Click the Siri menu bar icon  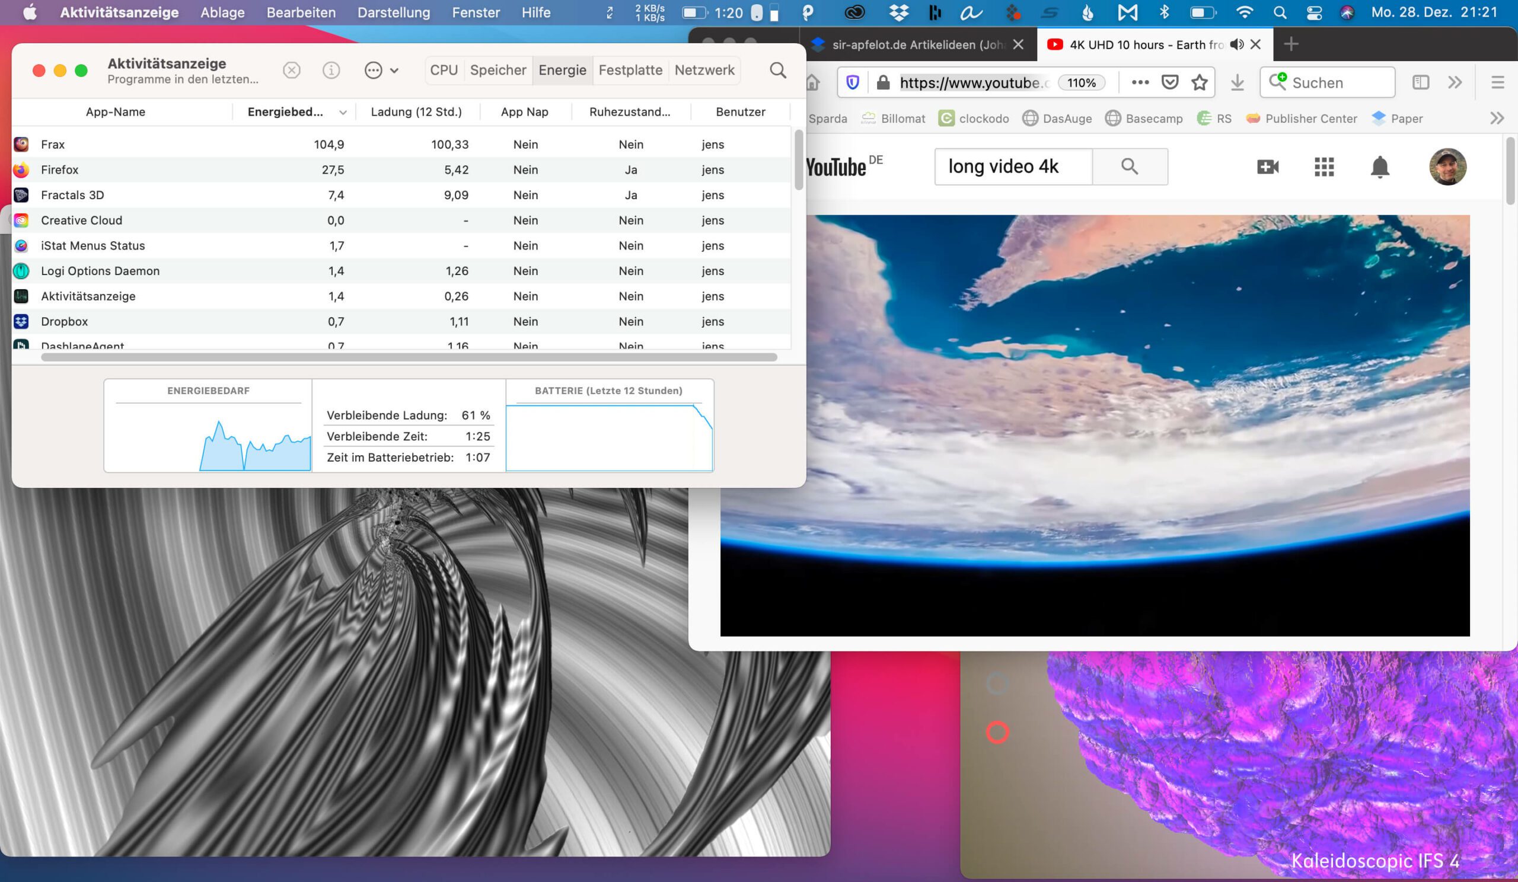pyautogui.click(x=1347, y=12)
